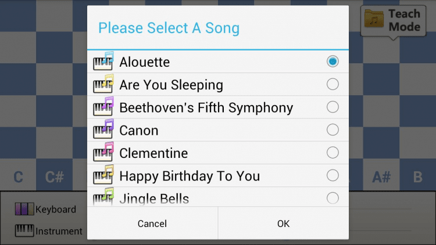
Task: Select the Clementine radio button
Action: coord(333,153)
